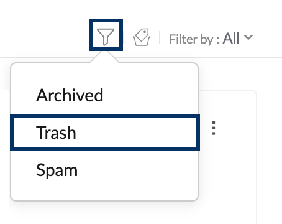Show junk messages via the Spam entry
Screen dimensions: 282x224
coord(57,170)
